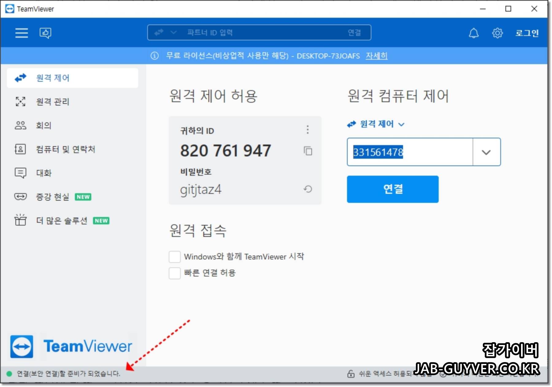Image resolution: width=552 pixels, height=387 pixels.
Task: Click the easy access lock icon
Action: (x=351, y=373)
